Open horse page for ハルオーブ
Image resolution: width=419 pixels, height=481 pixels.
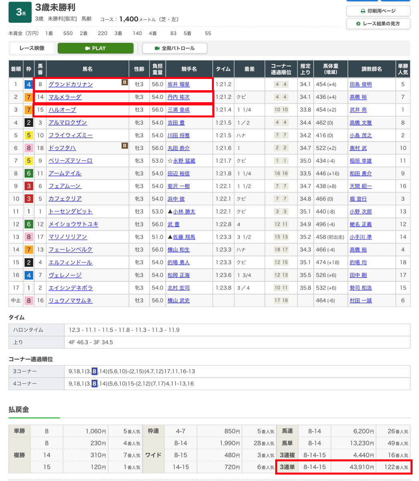62,110
